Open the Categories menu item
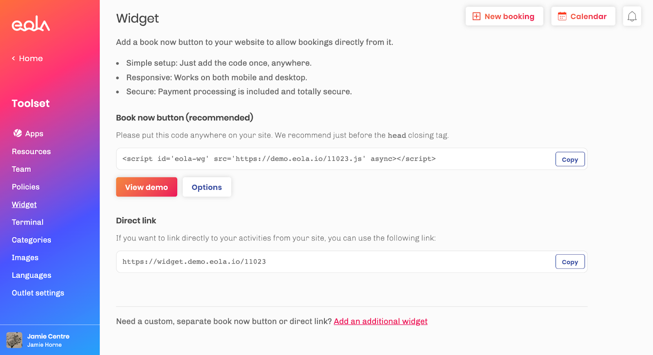Screen dimensions: 653x355 pyautogui.click(x=31, y=240)
